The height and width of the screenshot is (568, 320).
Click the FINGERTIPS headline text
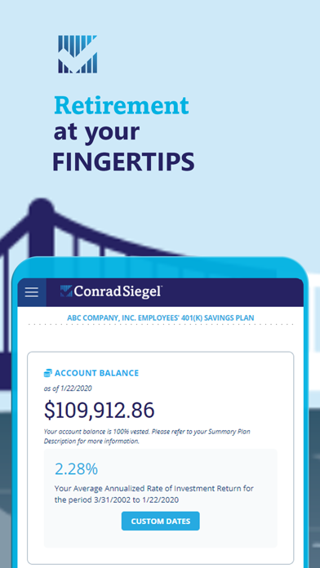click(x=123, y=162)
